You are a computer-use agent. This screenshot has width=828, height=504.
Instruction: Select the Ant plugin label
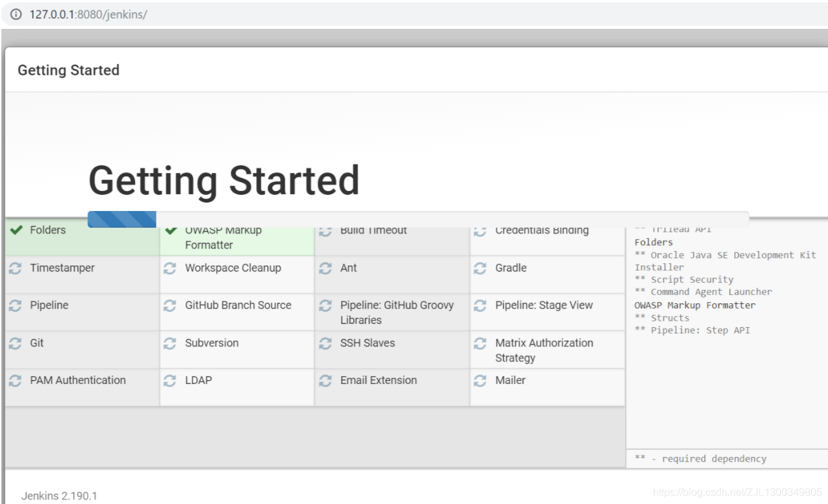tap(348, 268)
